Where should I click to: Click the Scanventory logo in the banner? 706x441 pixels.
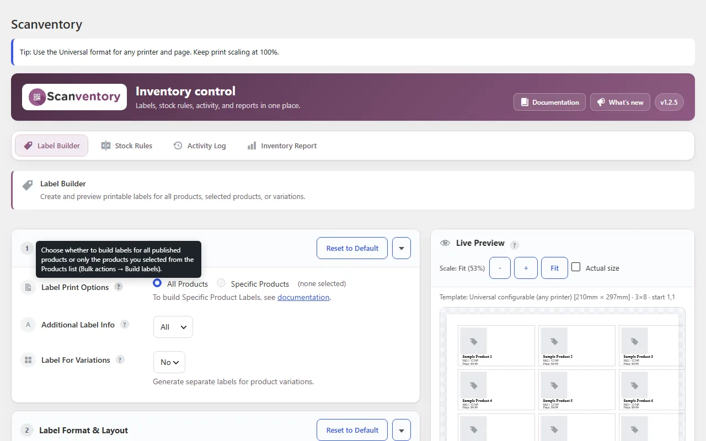tap(74, 97)
